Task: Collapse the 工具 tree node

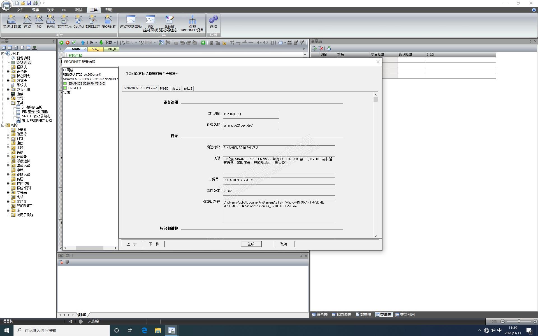Action: click(x=8, y=103)
